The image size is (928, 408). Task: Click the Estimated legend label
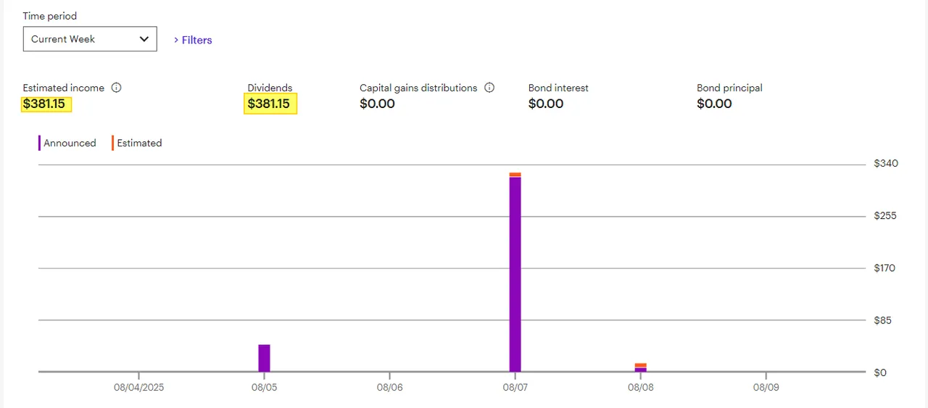pyautogui.click(x=139, y=143)
